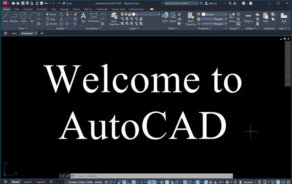This screenshot has width=292, height=184.
Task: Click the Detect block tool
Action: 173,18
